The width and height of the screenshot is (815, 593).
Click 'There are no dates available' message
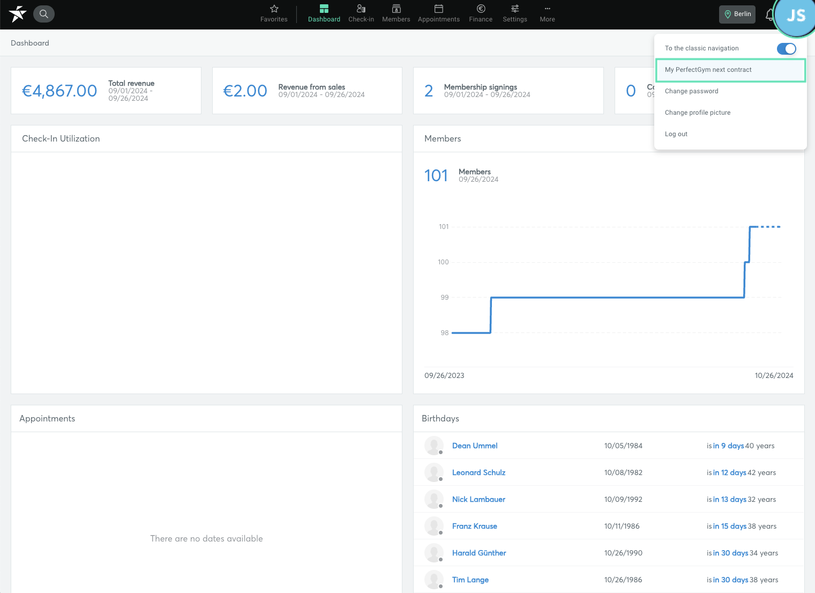pos(206,538)
